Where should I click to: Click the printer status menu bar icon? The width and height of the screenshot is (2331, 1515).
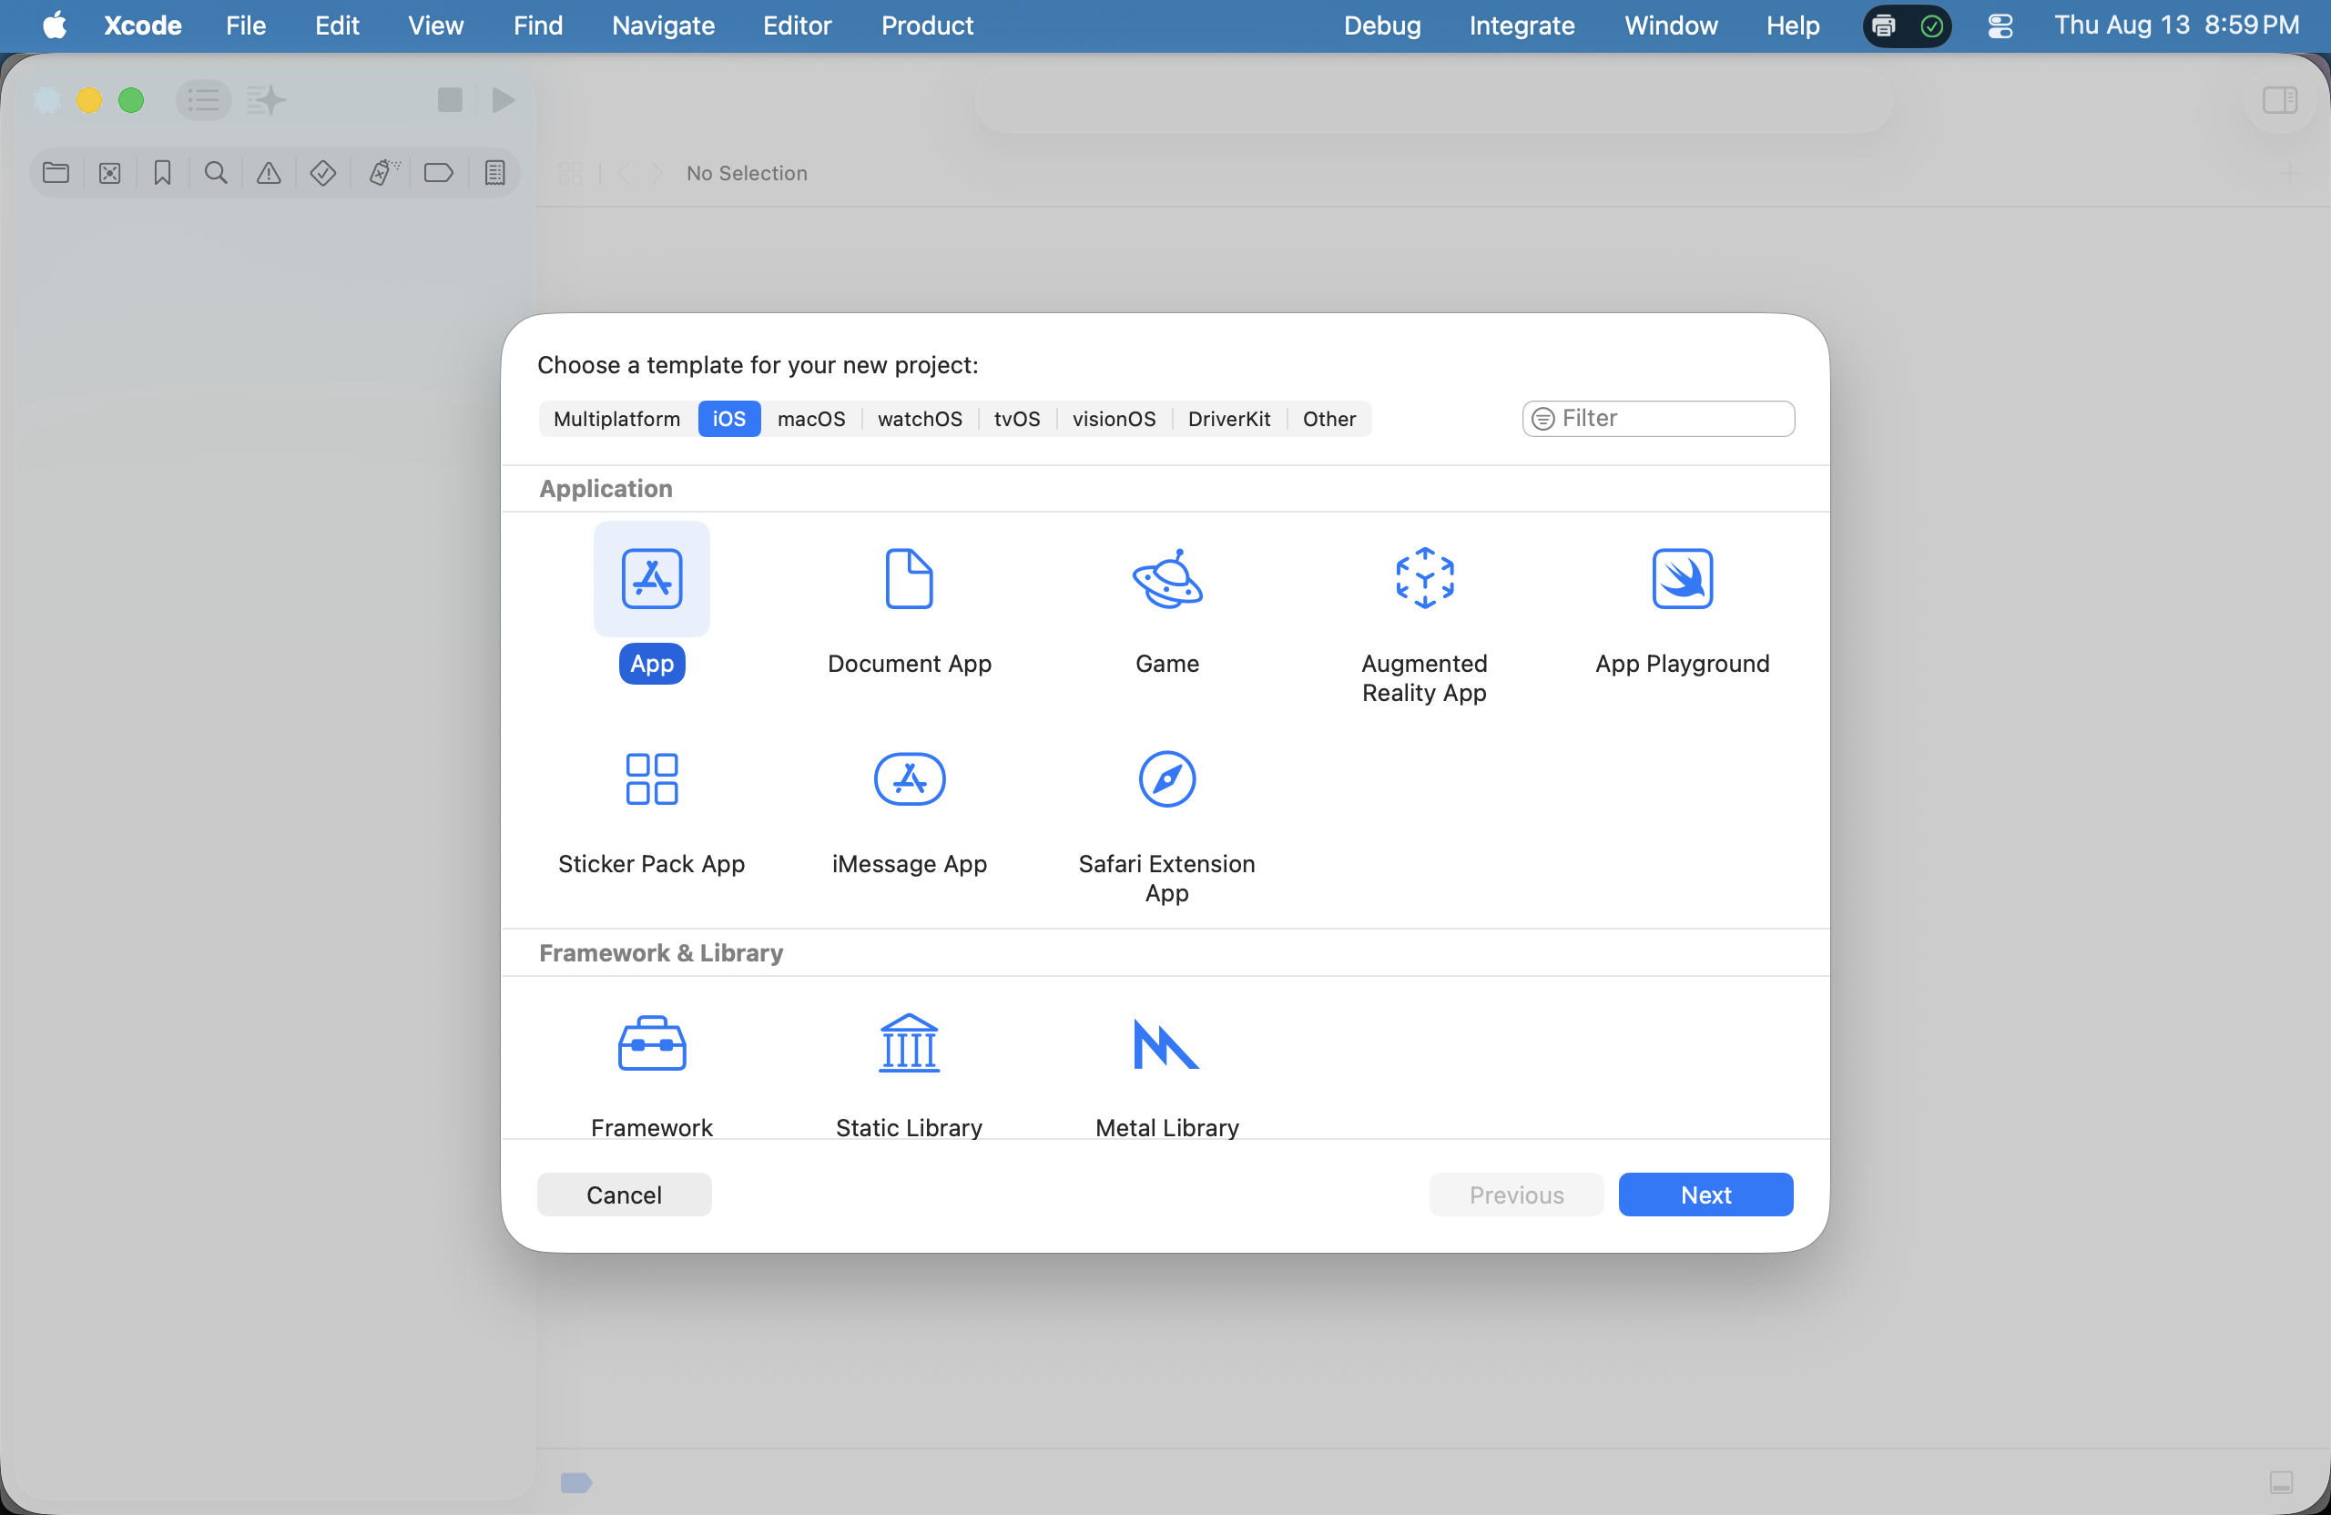point(1883,25)
